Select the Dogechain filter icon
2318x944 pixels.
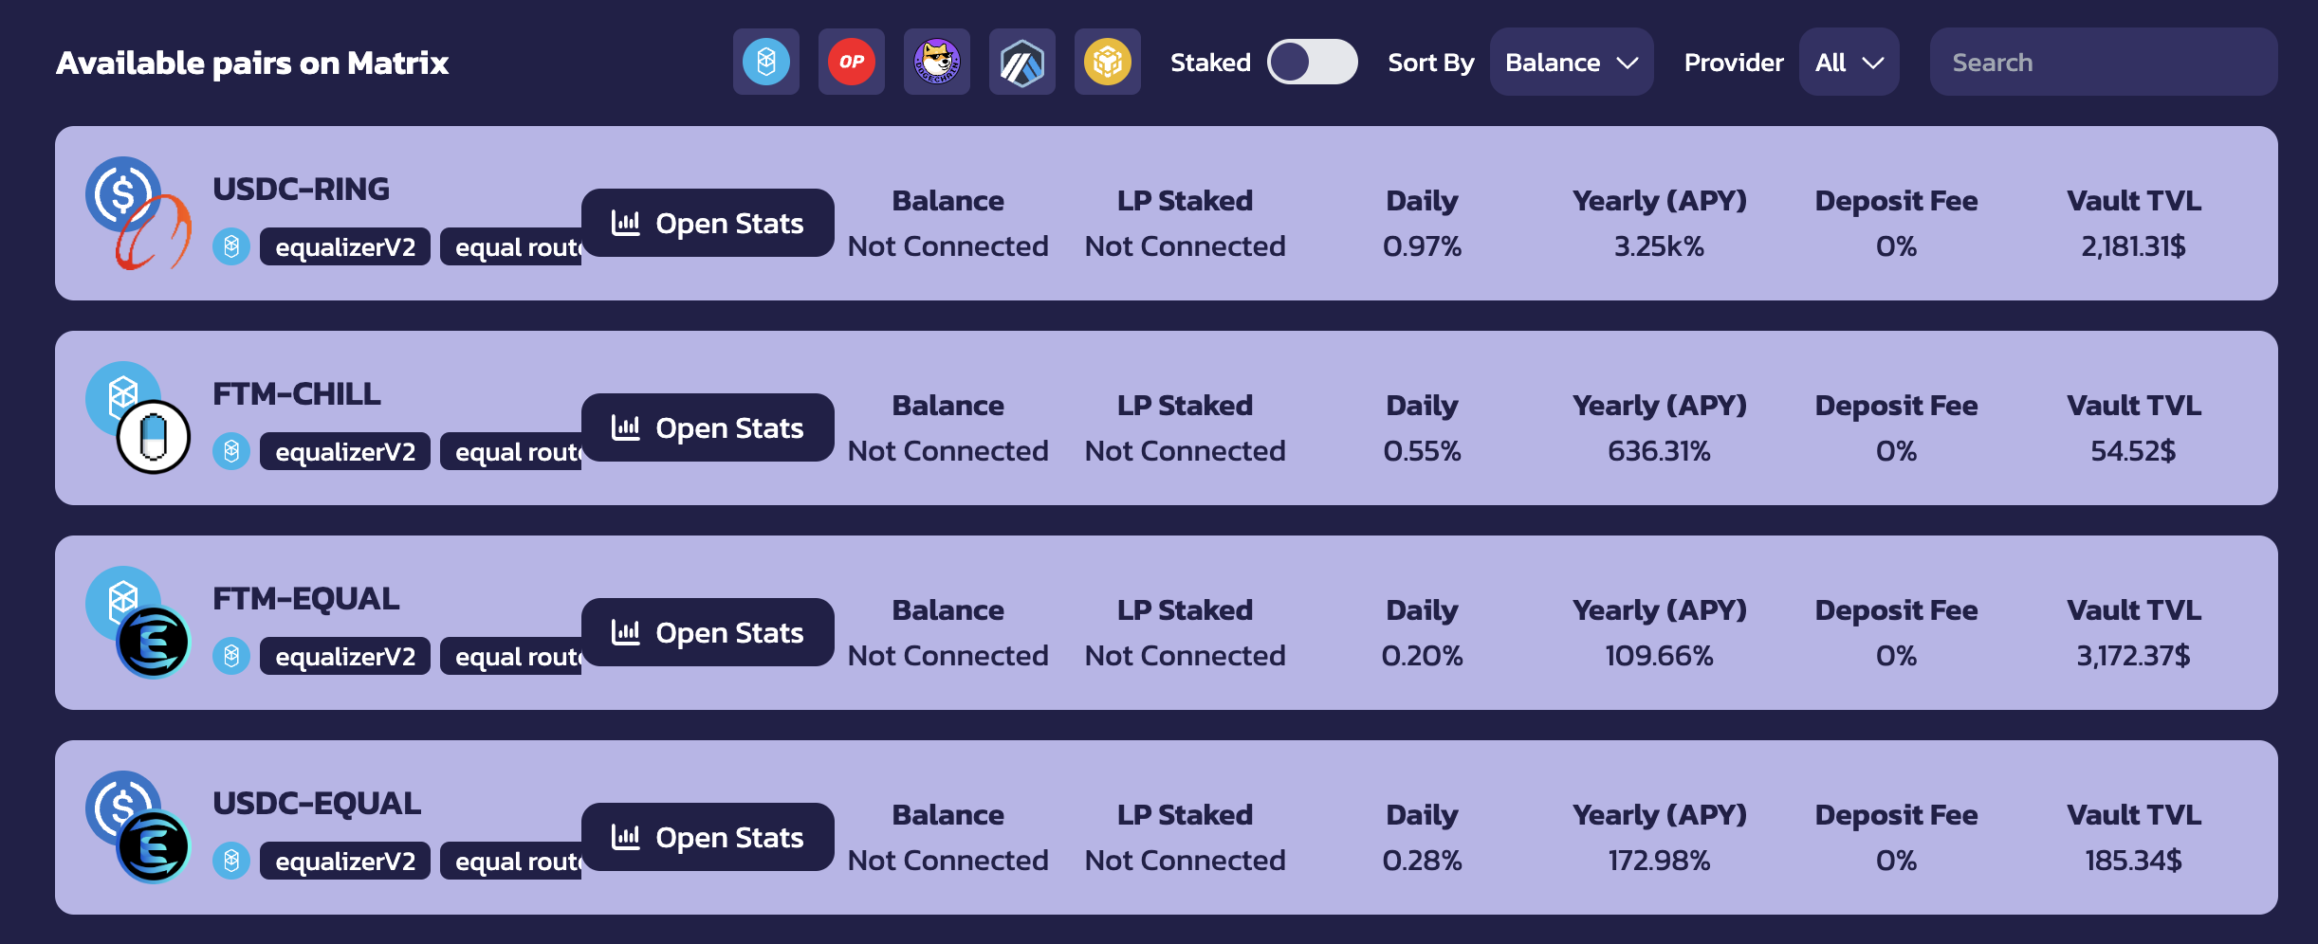click(936, 63)
